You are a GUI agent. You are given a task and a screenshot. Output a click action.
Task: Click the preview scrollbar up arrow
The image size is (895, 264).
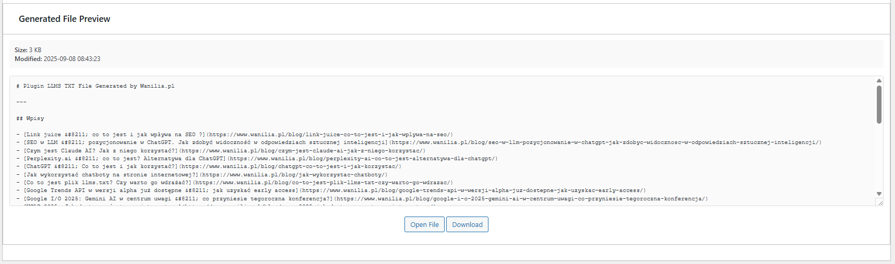click(879, 81)
